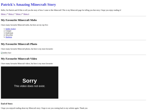Open the Spider Jockey link
This screenshot has height=110, width=147.
pos(11,29)
